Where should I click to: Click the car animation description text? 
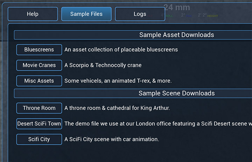[x=112, y=139]
